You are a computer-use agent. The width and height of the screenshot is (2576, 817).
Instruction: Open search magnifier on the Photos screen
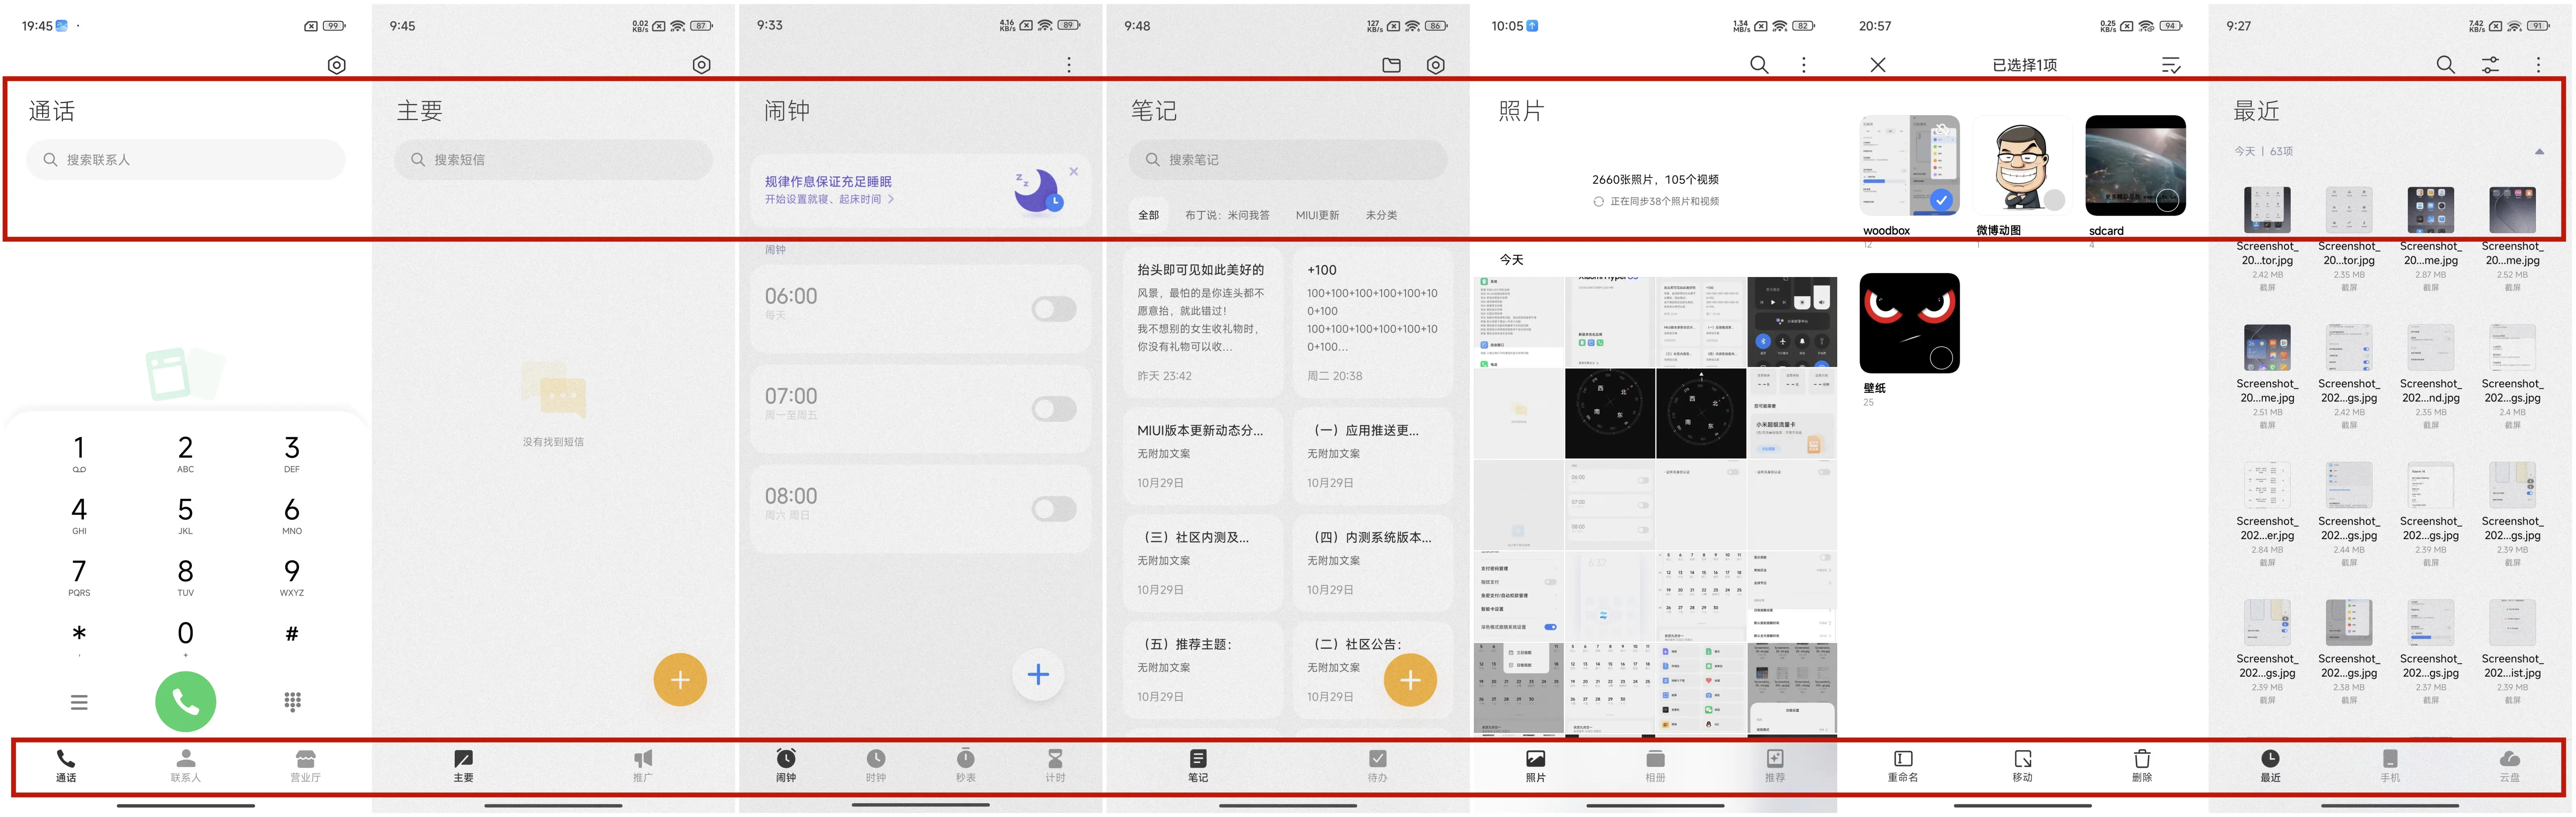1759,65
